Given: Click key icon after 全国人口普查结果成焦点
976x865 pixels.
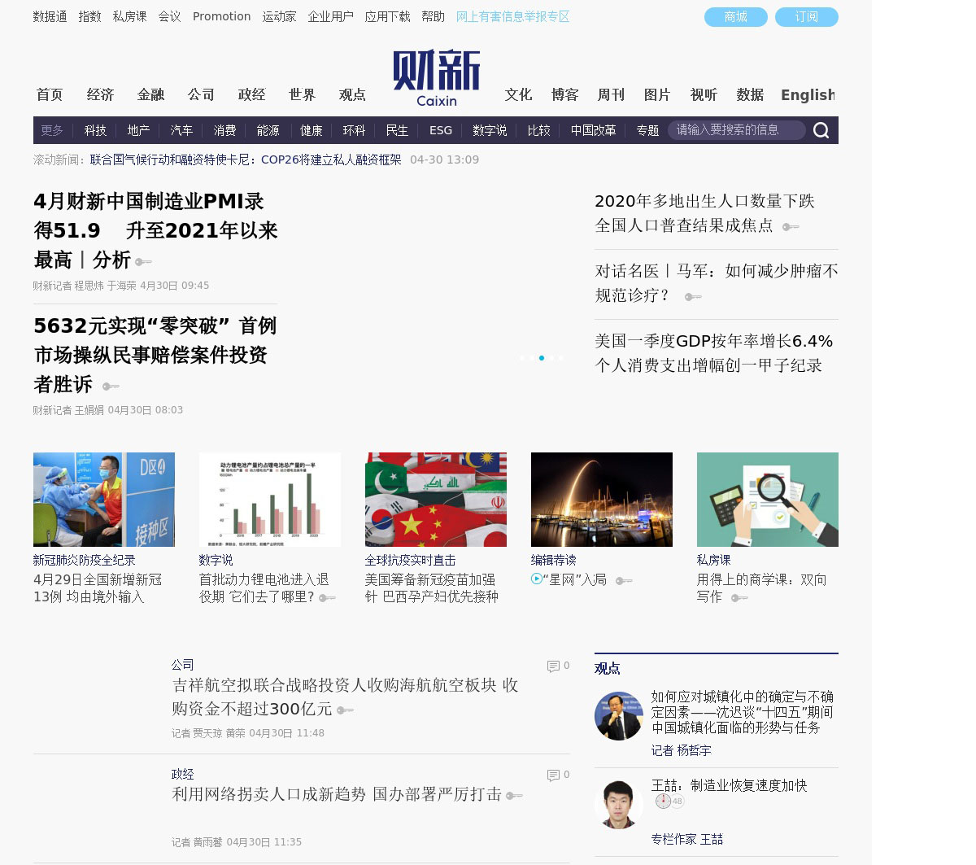Looking at the screenshot, I should coord(791,227).
